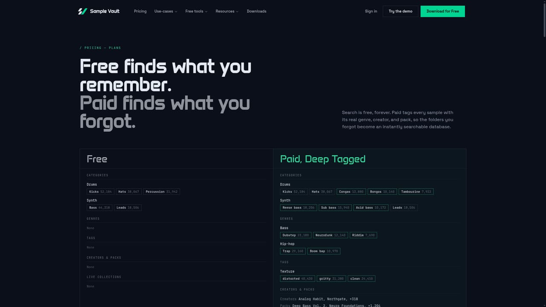Choose the Neurofunk genre tag

coord(331,235)
